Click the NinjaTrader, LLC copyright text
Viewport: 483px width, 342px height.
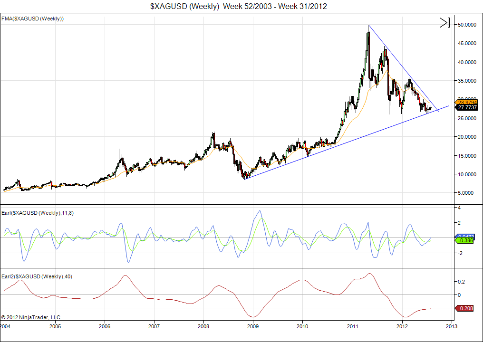tap(31, 317)
